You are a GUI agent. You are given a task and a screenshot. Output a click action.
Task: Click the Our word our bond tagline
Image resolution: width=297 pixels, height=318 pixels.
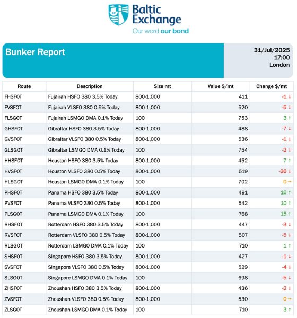[x=160, y=31]
